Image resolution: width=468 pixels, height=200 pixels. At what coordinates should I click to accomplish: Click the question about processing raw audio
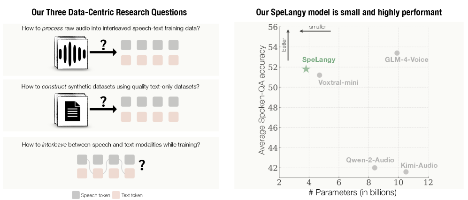[x=111, y=28]
